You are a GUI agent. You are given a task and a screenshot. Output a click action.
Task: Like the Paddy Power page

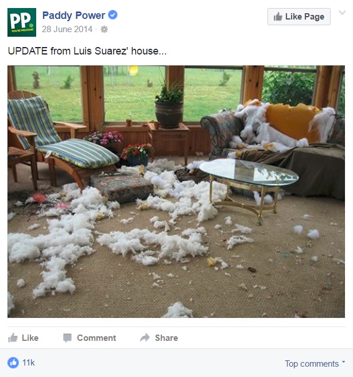(x=299, y=17)
